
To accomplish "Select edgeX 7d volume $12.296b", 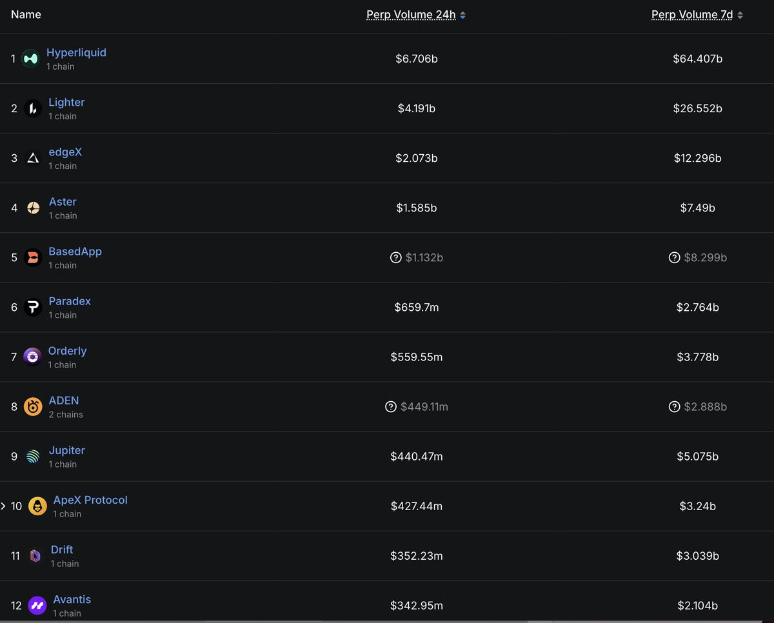I will tap(697, 158).
